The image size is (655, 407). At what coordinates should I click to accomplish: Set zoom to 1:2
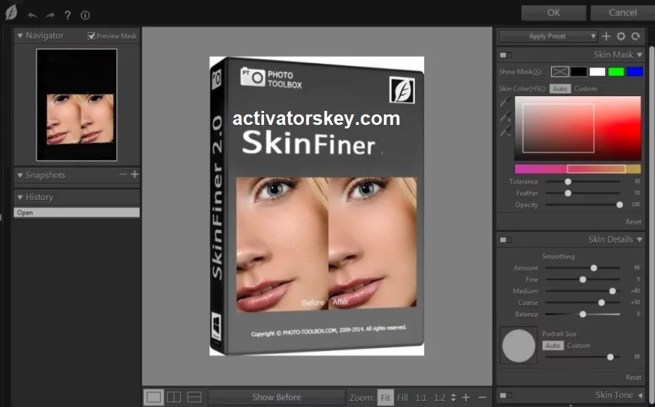(x=439, y=397)
